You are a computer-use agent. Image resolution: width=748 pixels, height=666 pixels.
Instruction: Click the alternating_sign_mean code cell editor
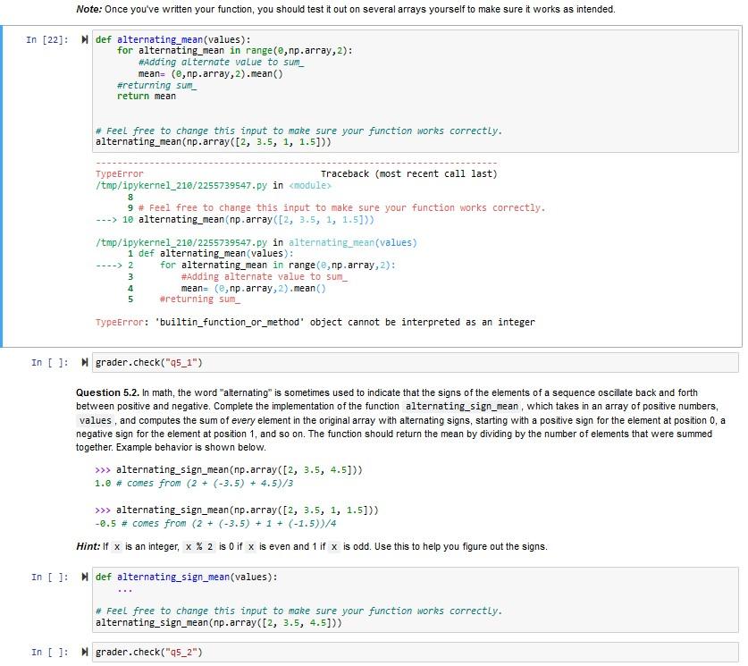(415, 600)
